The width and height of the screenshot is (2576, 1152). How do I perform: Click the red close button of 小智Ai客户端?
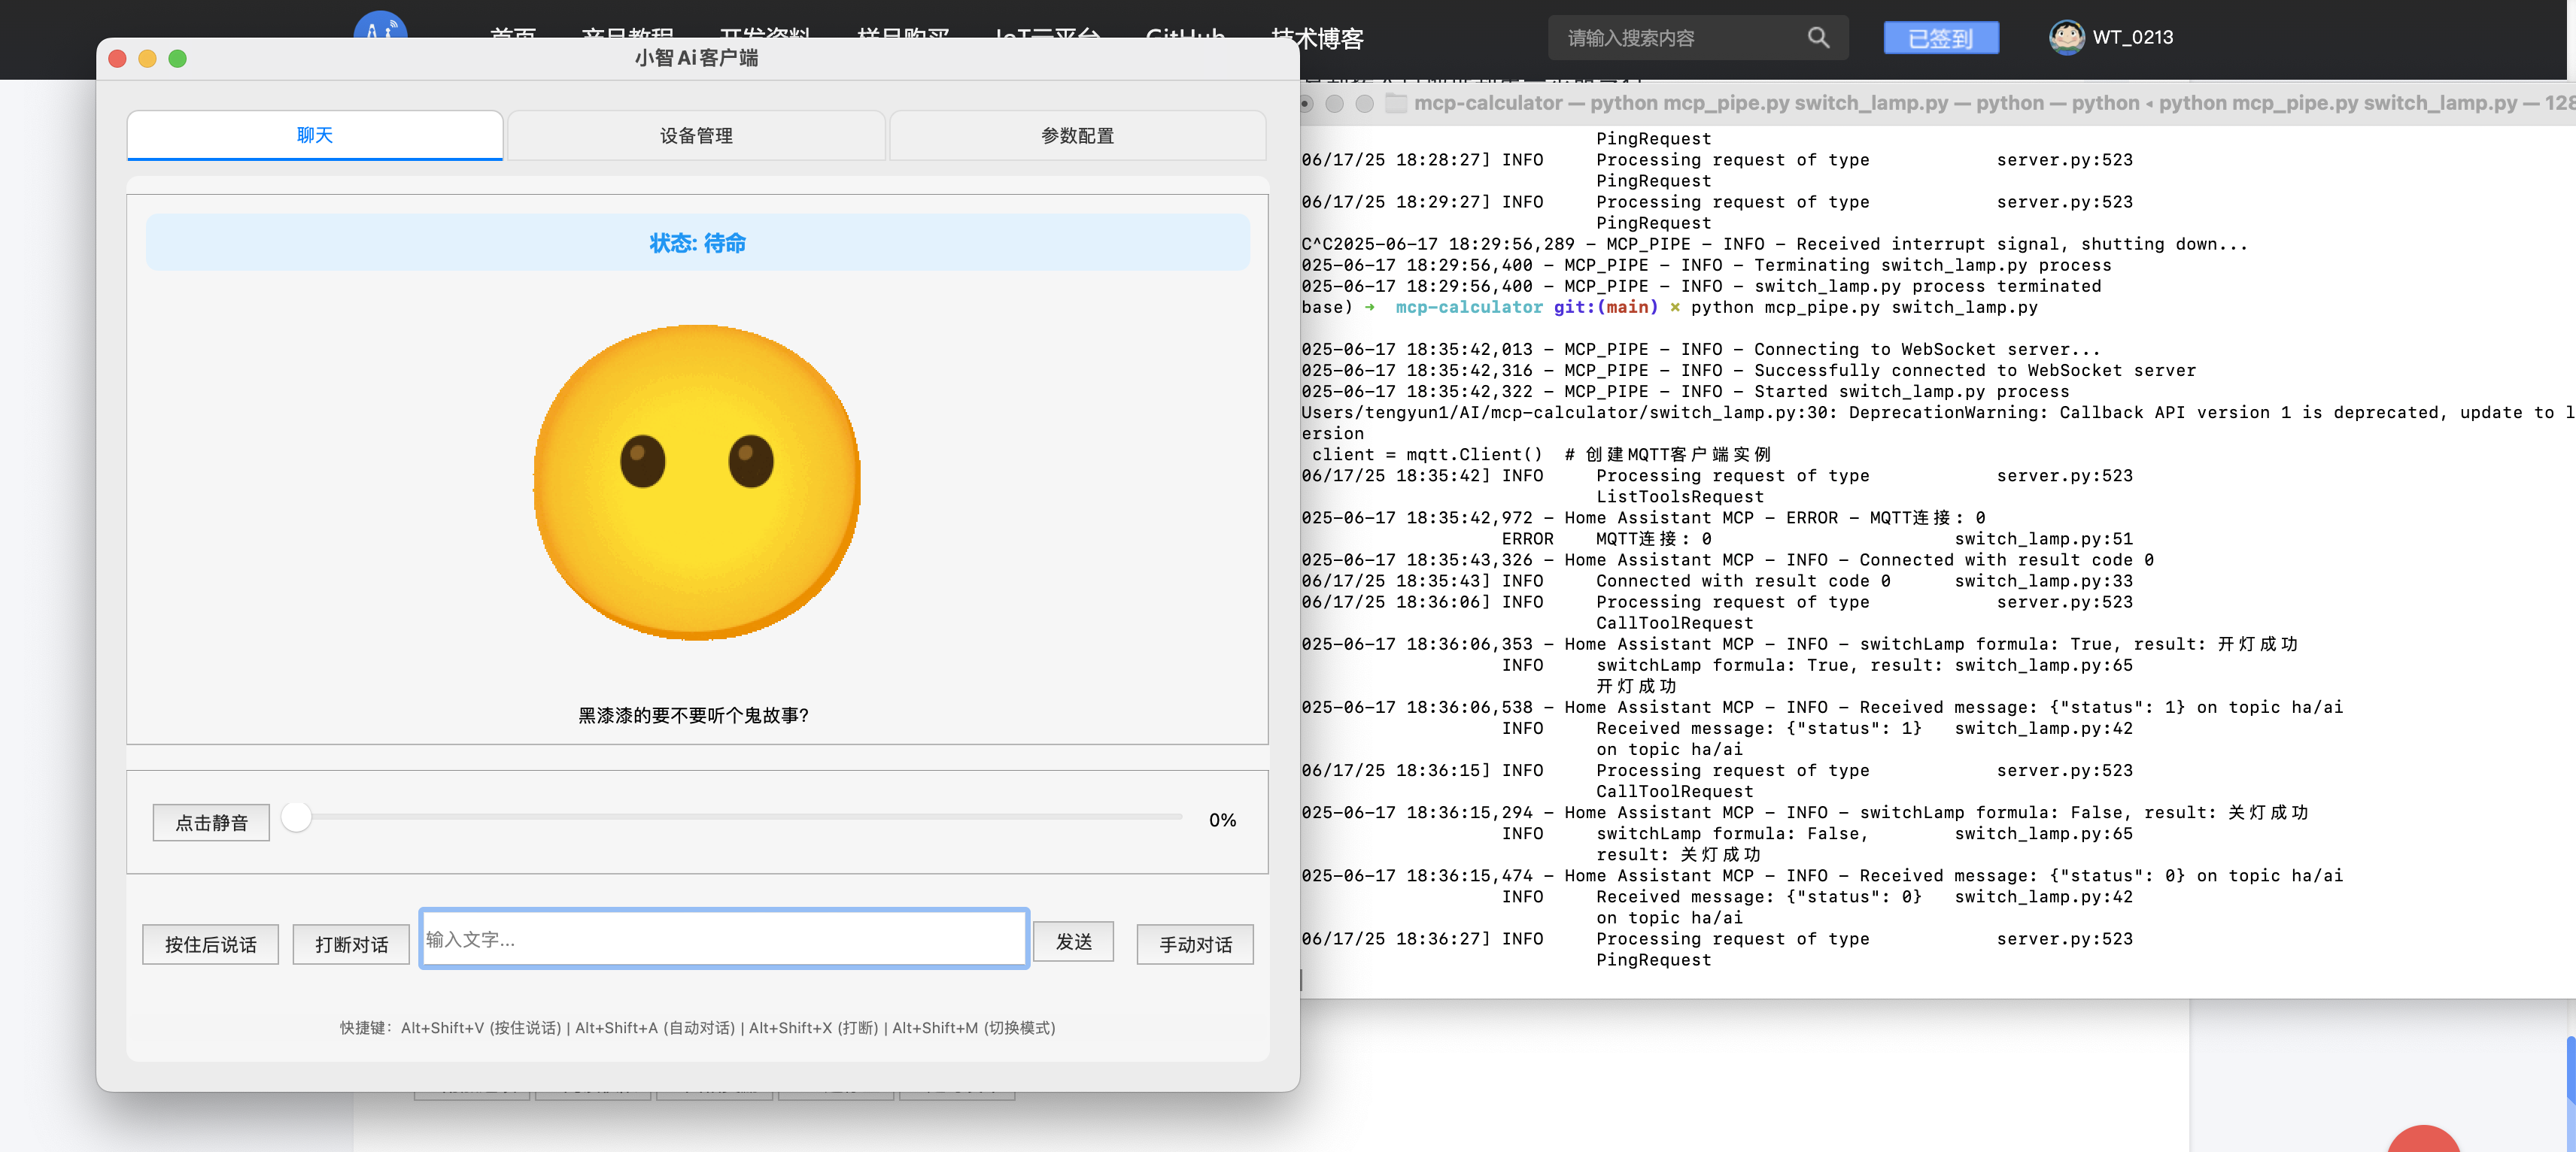pos(117,58)
